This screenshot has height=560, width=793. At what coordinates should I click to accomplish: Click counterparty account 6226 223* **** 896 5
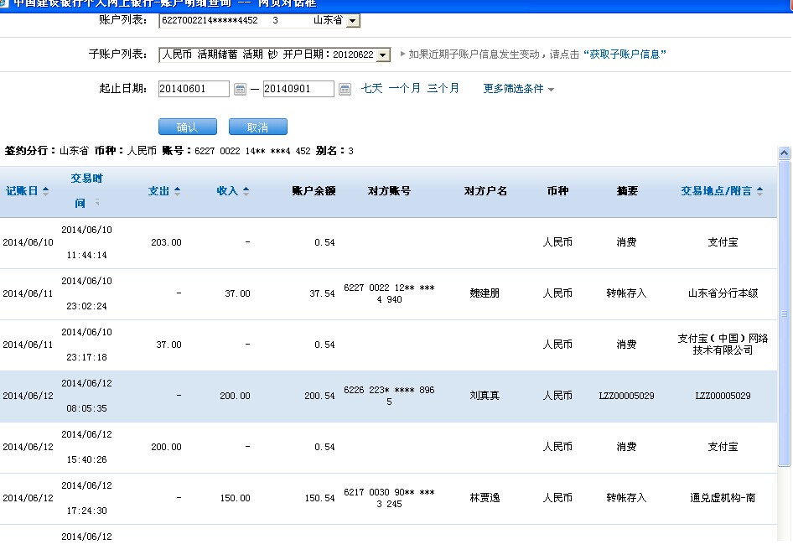389,396
